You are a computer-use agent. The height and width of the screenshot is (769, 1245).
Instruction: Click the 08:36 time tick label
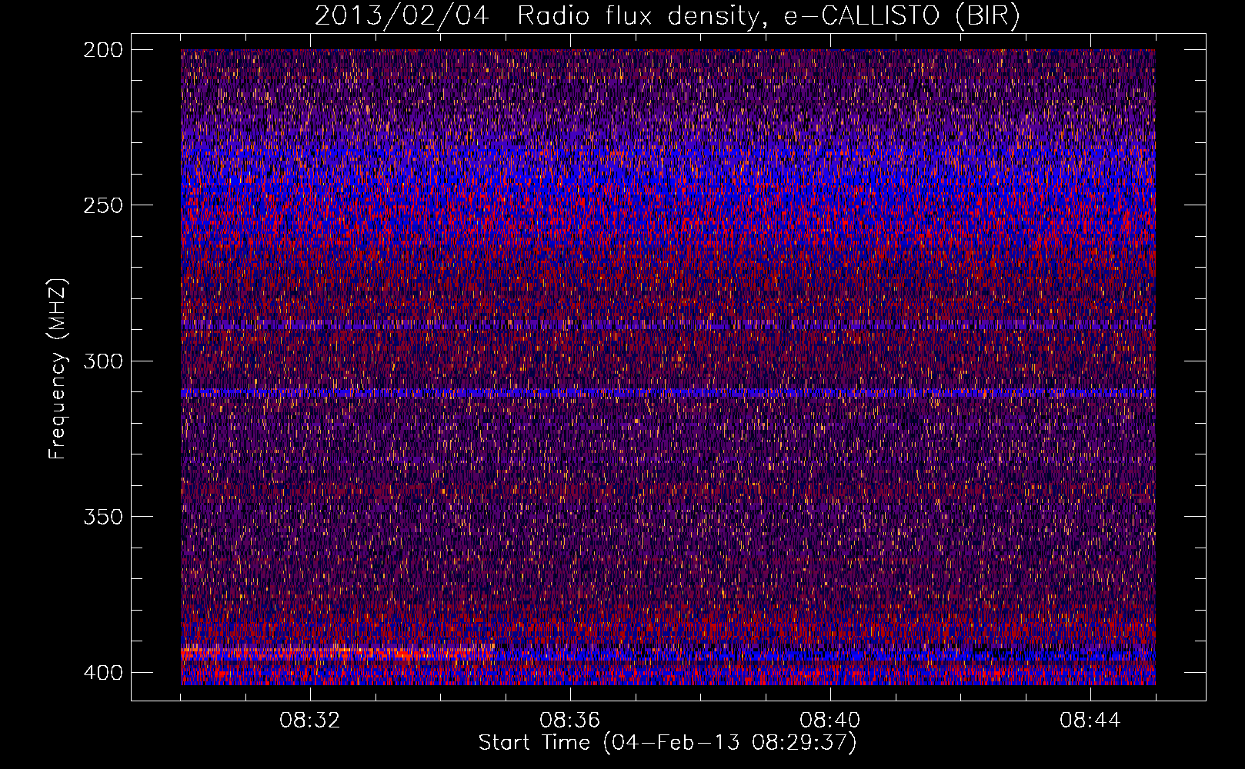570,721
